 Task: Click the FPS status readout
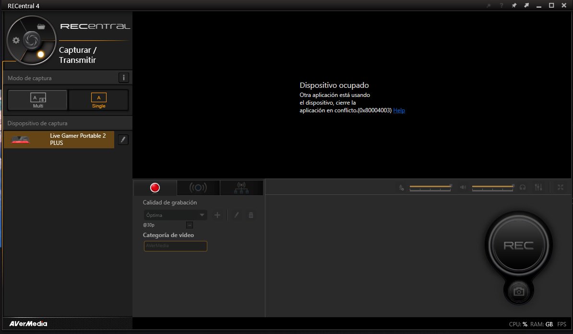tap(561, 324)
